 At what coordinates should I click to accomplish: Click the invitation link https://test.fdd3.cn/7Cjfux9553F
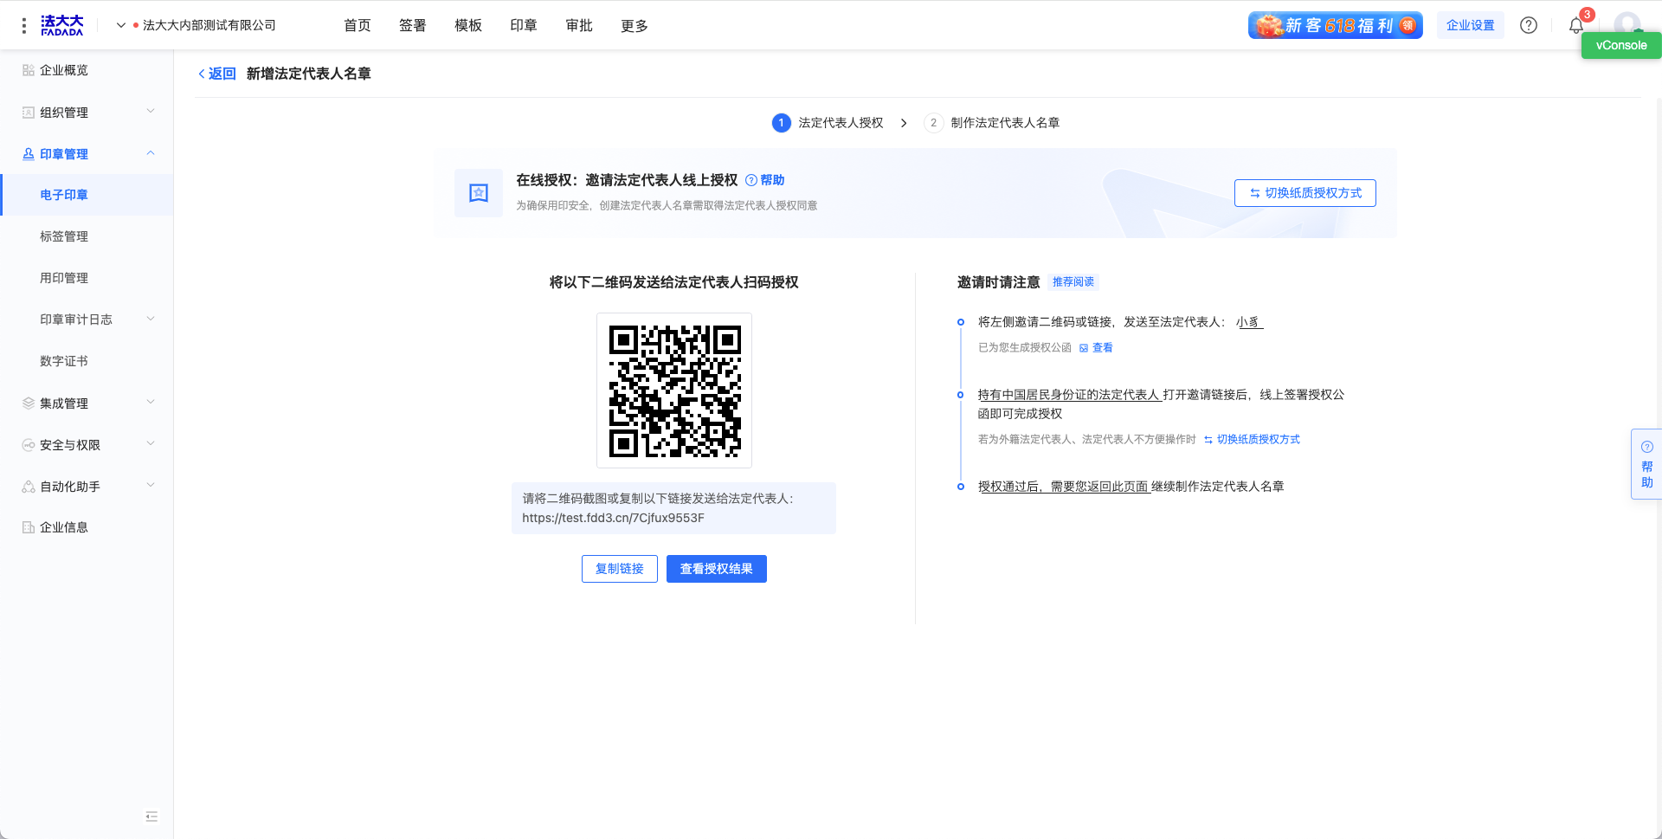point(613,518)
